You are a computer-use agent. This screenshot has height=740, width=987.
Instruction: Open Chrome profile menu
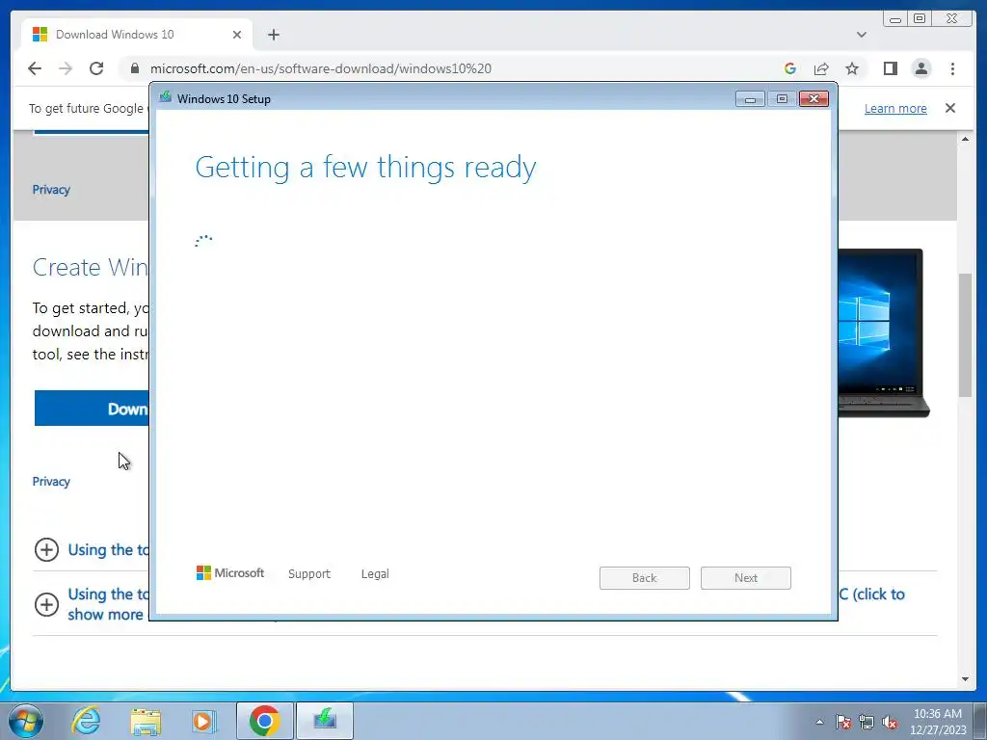pos(920,68)
